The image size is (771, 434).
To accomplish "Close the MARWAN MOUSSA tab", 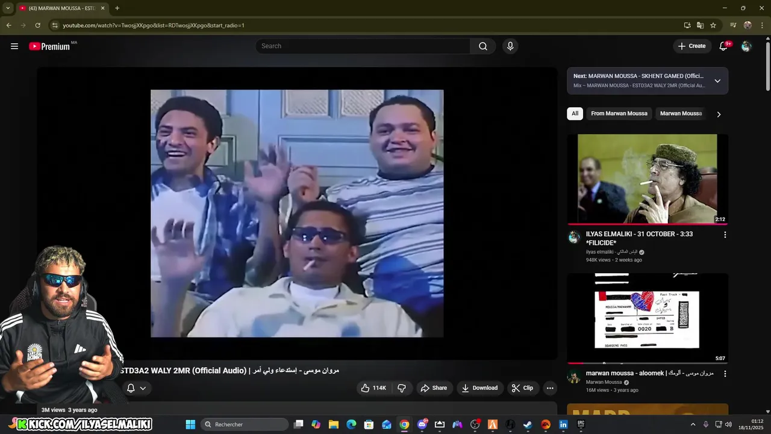I will click(x=102, y=8).
